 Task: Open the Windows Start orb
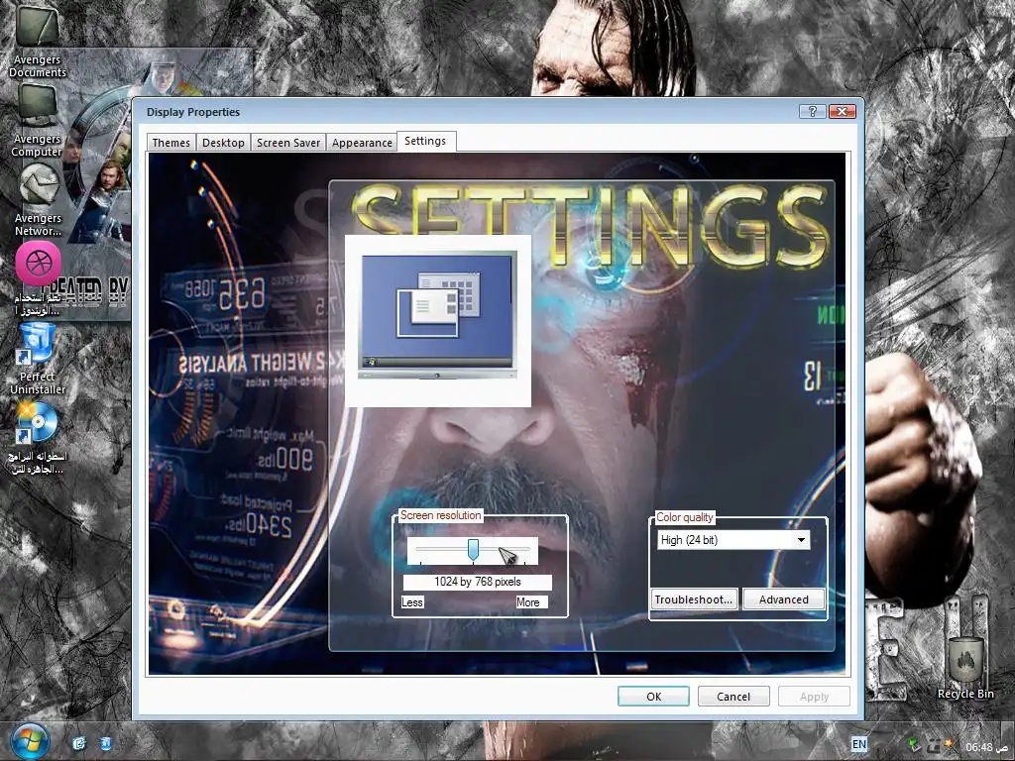31,743
